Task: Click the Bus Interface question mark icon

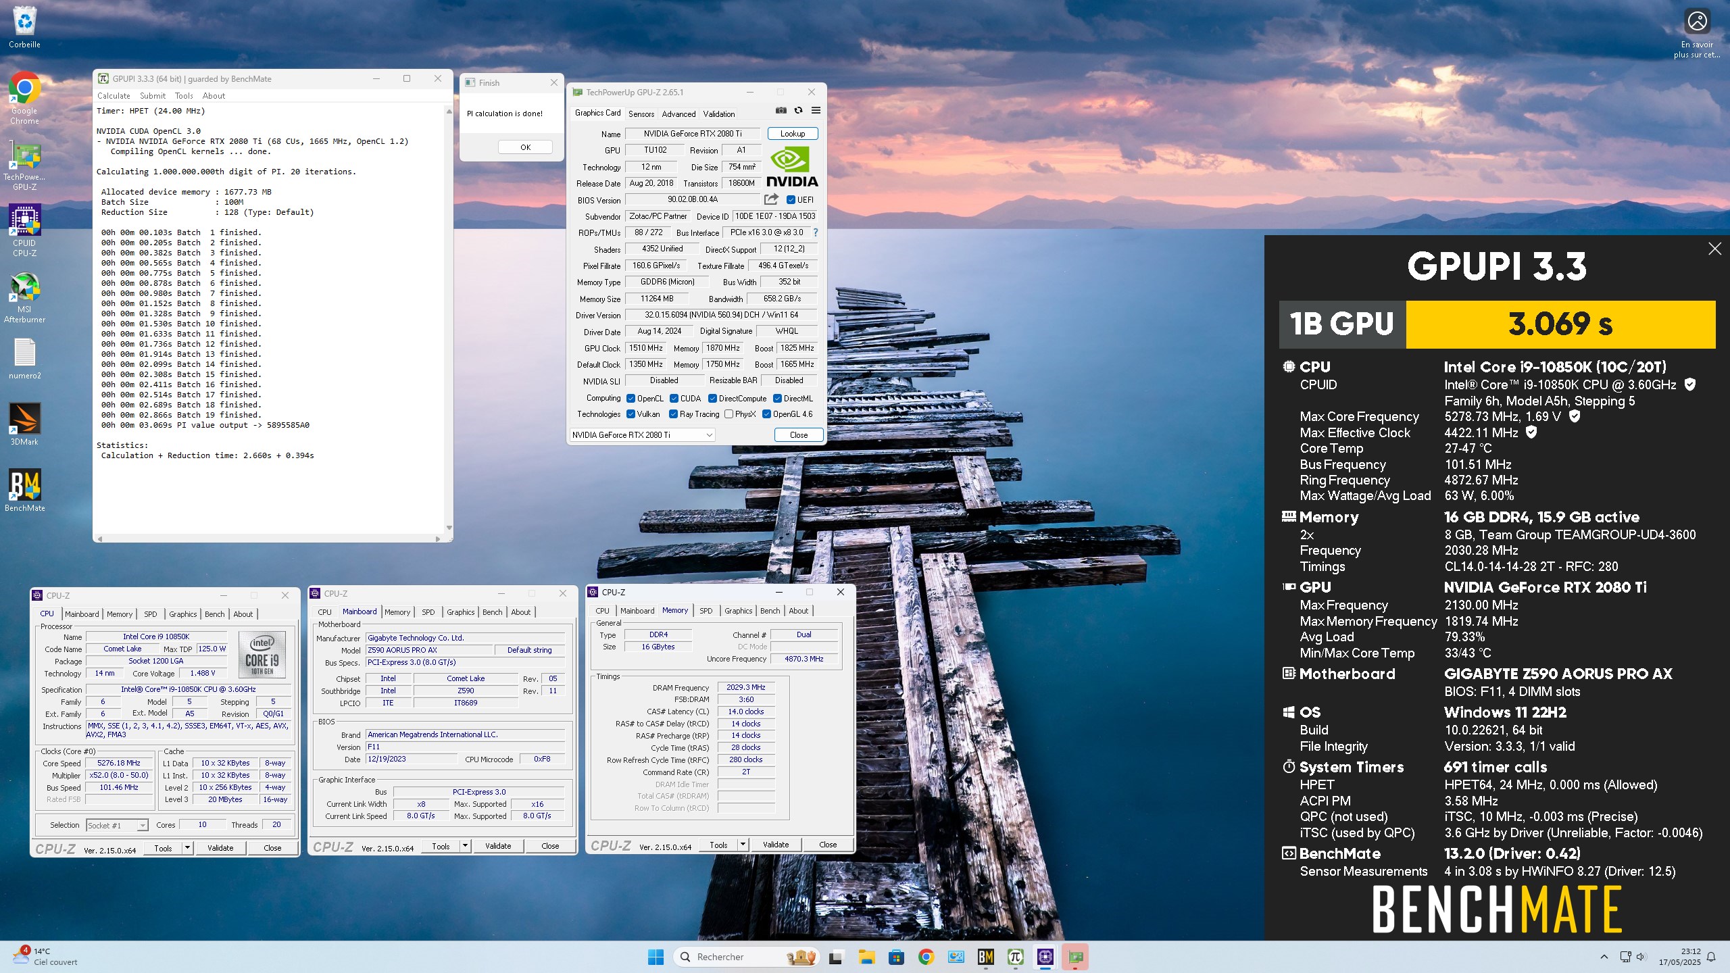Action: click(815, 232)
